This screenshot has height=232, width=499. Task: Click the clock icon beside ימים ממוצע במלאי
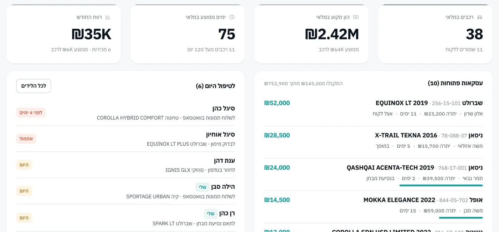(232, 17)
